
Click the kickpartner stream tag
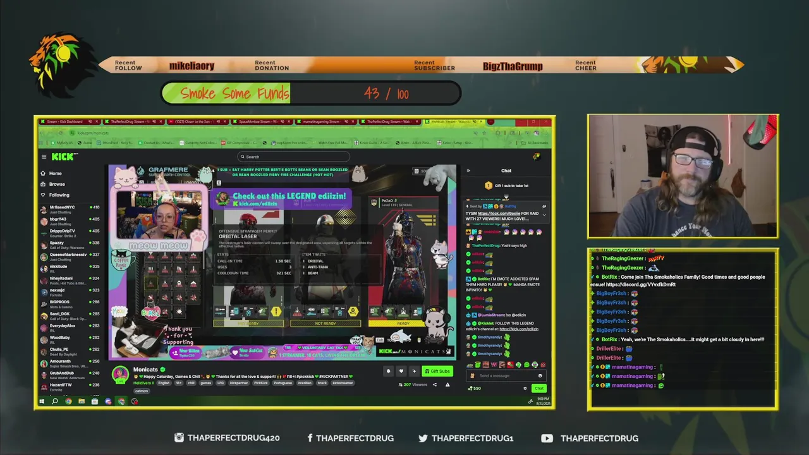(239, 383)
